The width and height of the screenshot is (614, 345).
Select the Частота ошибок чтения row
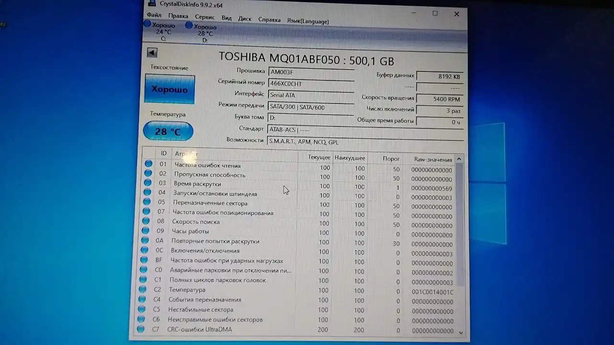pos(298,167)
